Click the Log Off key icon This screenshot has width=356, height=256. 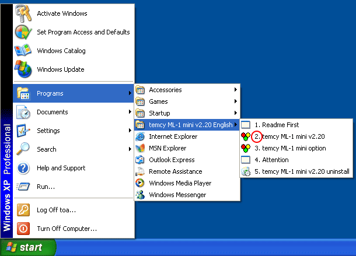coord(23,210)
